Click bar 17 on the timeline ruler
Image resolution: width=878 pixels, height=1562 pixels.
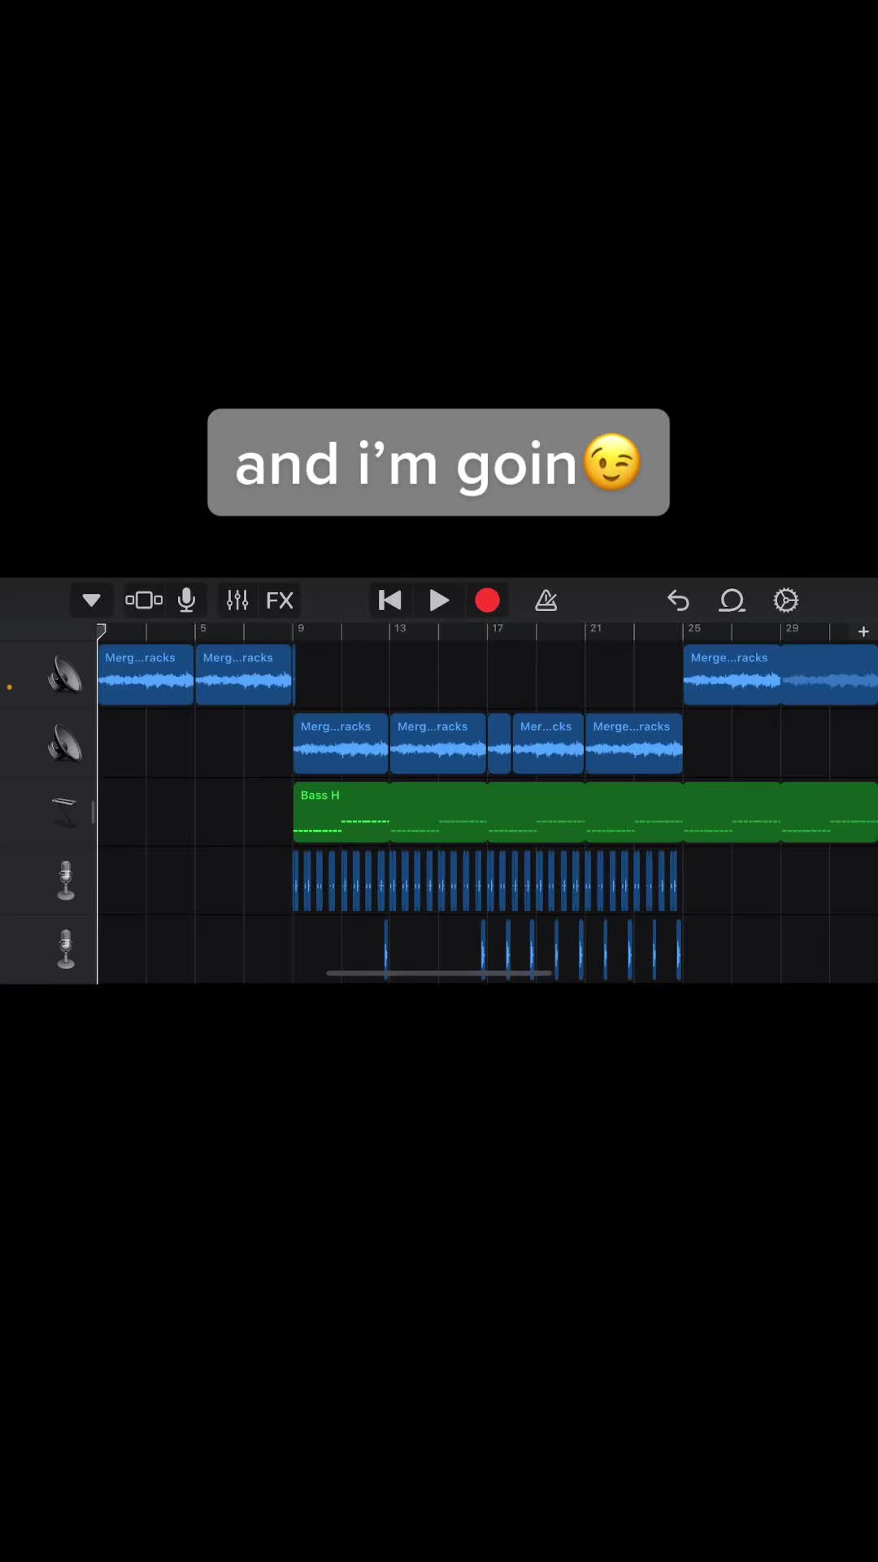coord(497,629)
